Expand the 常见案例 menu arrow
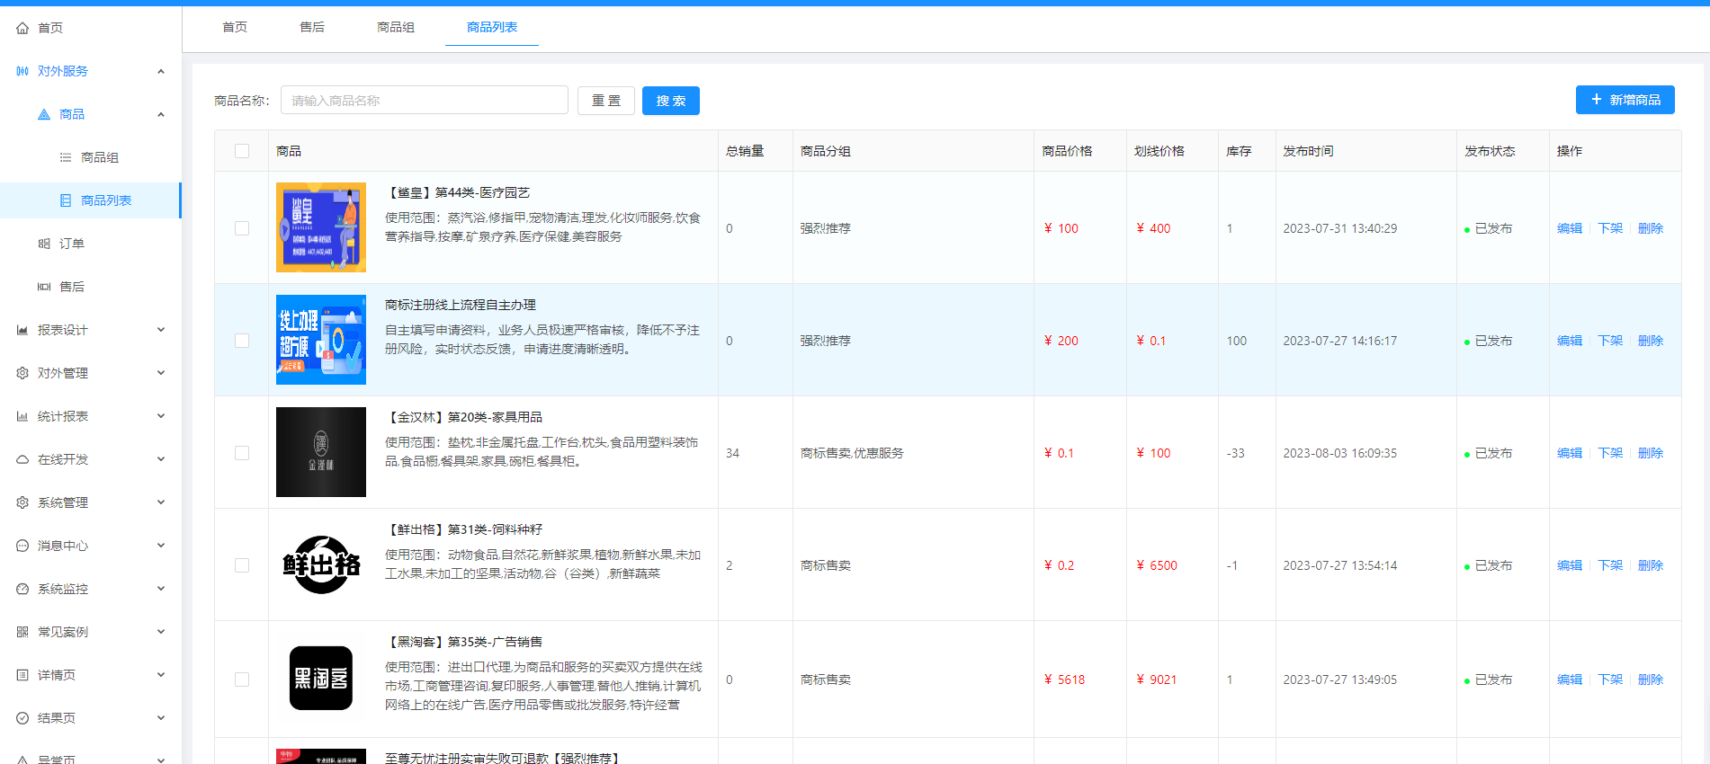The image size is (1710, 764). tap(161, 632)
